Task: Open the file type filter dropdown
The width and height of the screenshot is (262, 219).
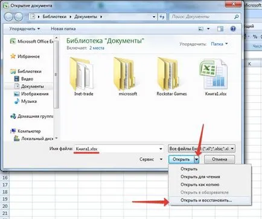Action: click(x=202, y=149)
